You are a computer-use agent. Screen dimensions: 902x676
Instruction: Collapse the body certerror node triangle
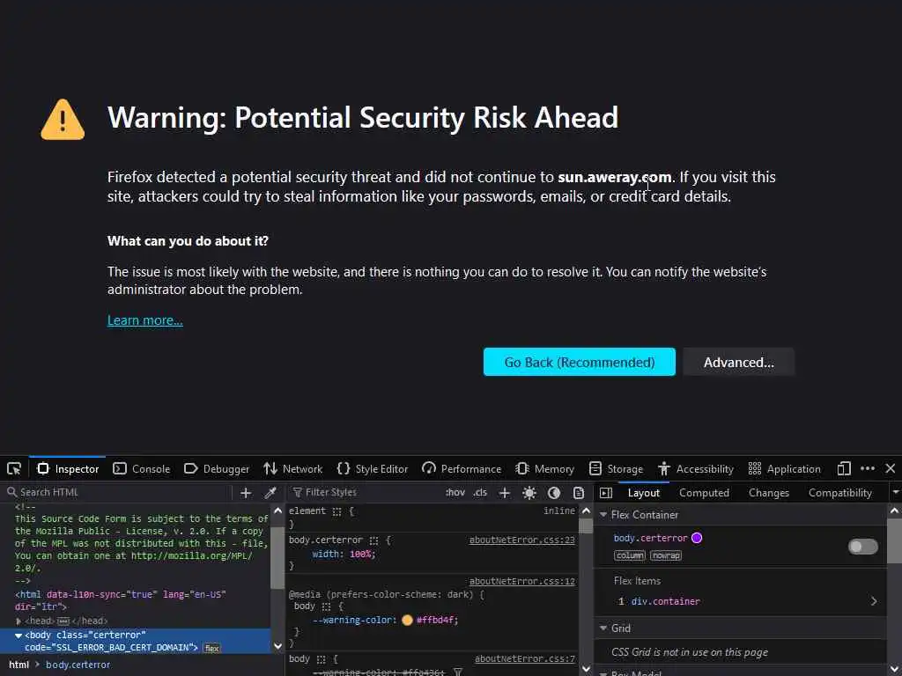18,636
